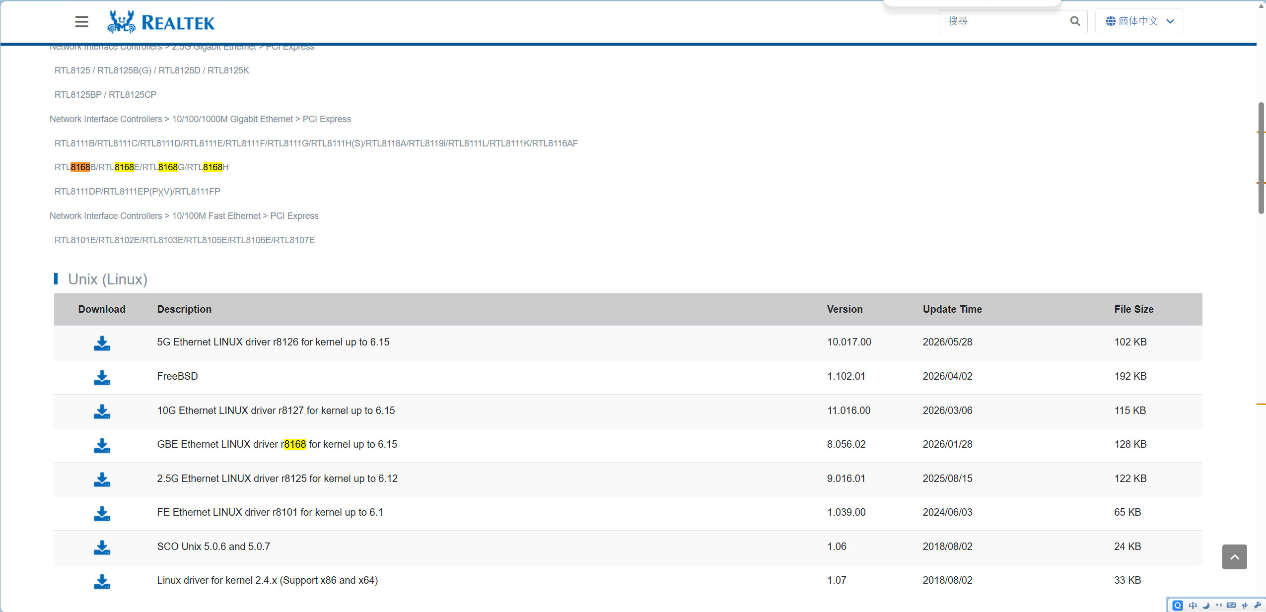The width and height of the screenshot is (1266, 612).
Task: Download the Linux kernel 2.4.x driver
Action: click(102, 581)
